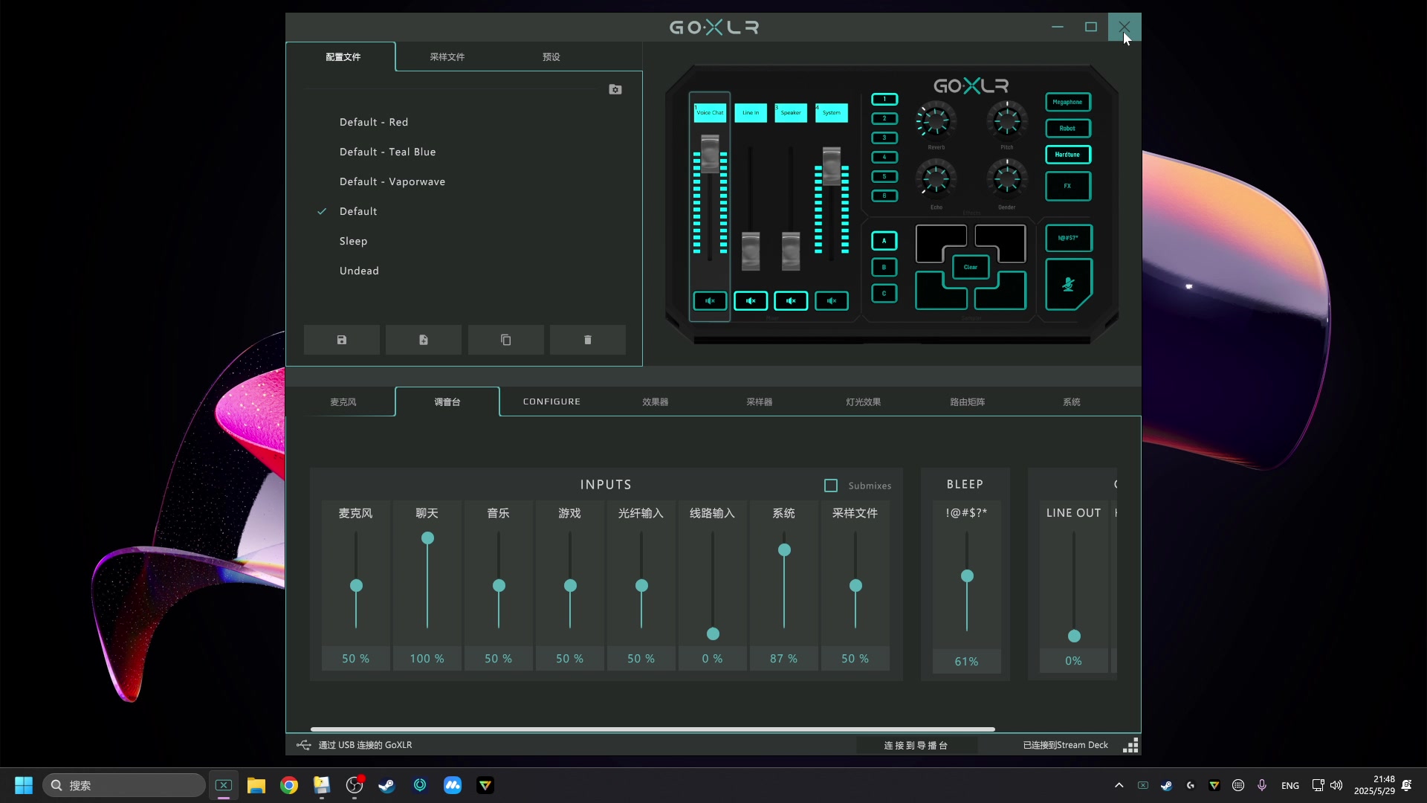Click the 聊天 volume slider handle

point(427,538)
